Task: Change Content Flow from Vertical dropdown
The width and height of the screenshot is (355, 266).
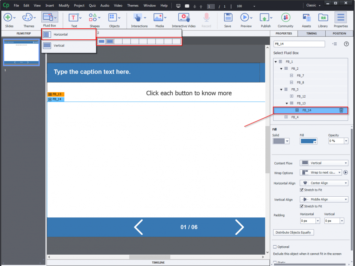Action: click(324, 163)
